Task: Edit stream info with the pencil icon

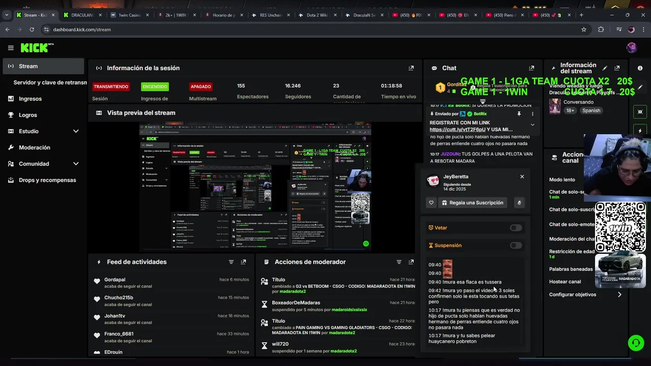Action: pos(605,68)
